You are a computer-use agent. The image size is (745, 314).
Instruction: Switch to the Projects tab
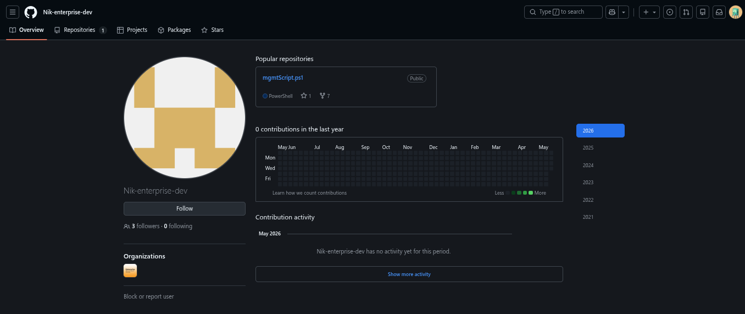pos(132,30)
